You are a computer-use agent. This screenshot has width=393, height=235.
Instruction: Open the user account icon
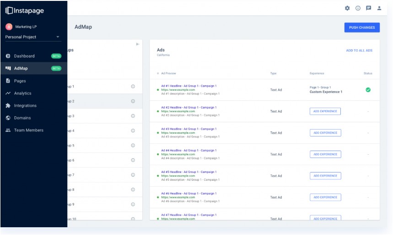coord(379,8)
